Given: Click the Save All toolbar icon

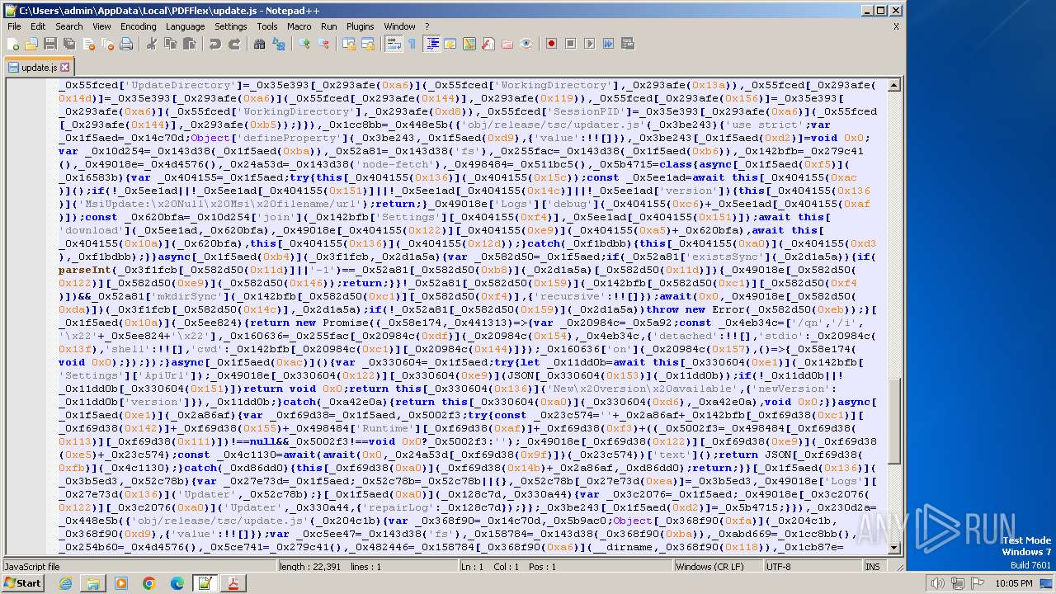Looking at the screenshot, I should (x=68, y=44).
